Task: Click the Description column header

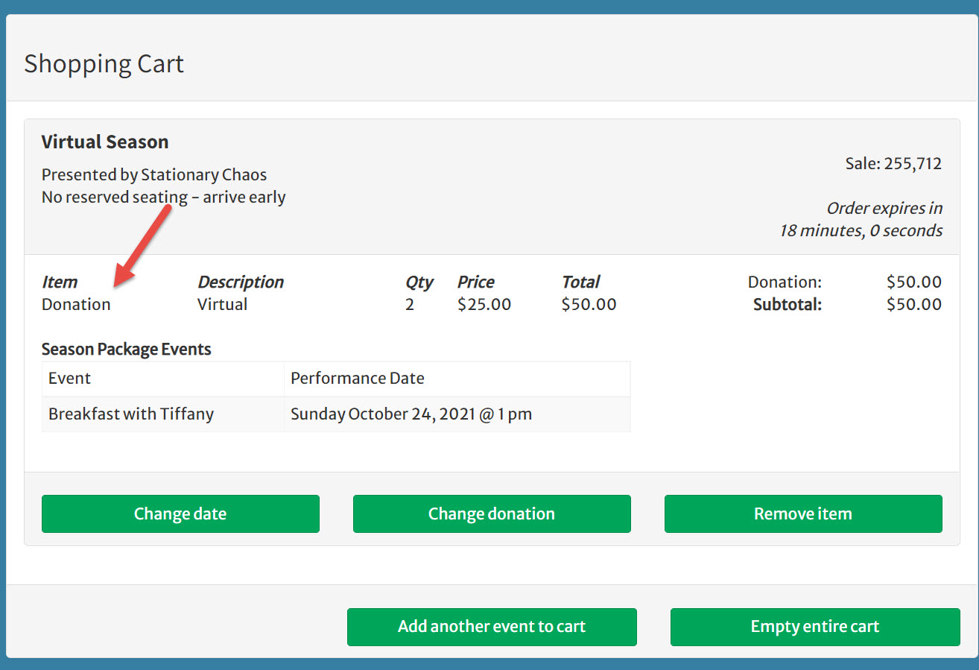Action: click(241, 282)
